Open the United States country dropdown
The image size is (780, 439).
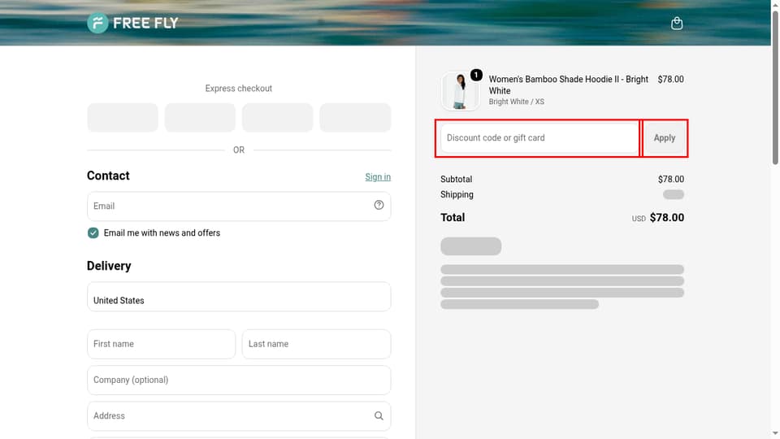pyautogui.click(x=239, y=297)
